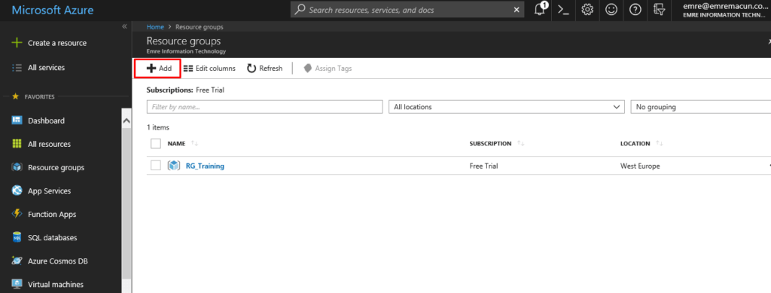This screenshot has width=771, height=293.
Task: Clear the search box with X
Action: (x=516, y=10)
